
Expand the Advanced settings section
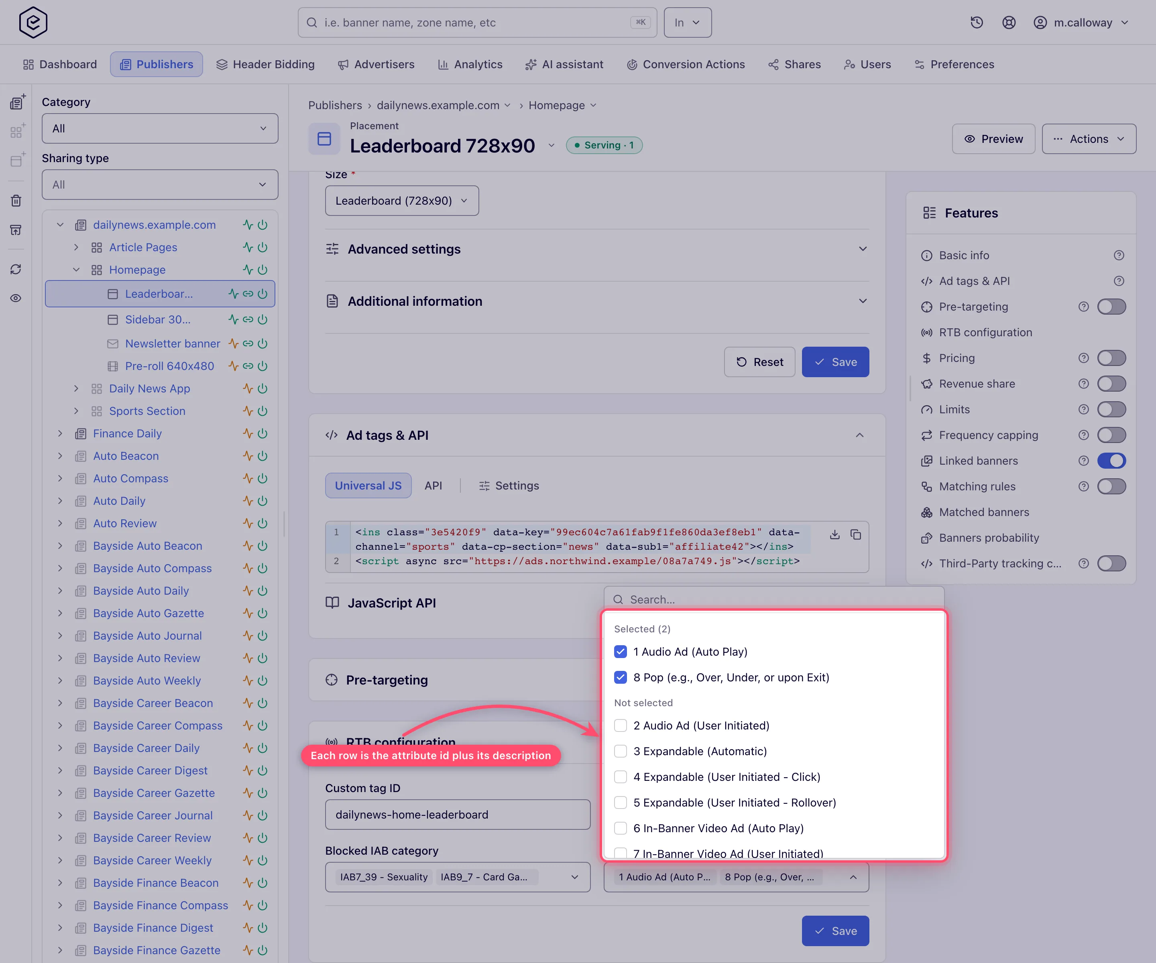click(x=597, y=249)
